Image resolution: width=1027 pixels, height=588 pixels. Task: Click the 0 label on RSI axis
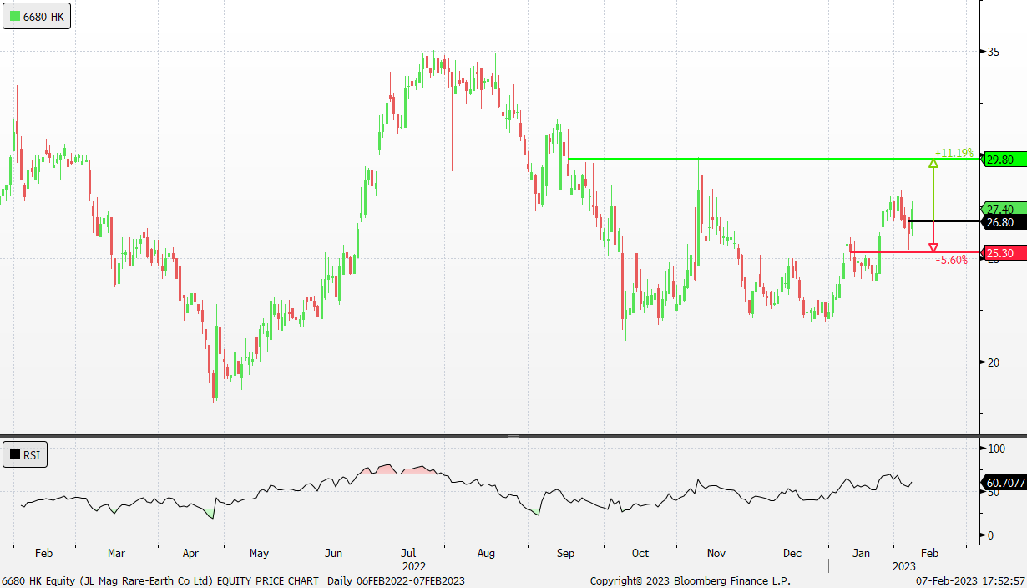(x=991, y=535)
